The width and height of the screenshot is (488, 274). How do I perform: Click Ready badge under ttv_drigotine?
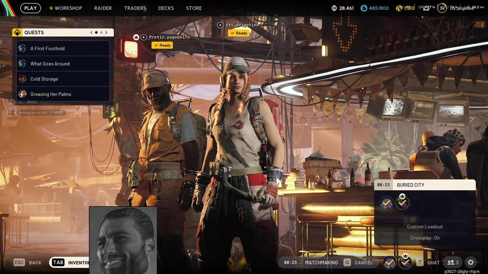click(239, 33)
